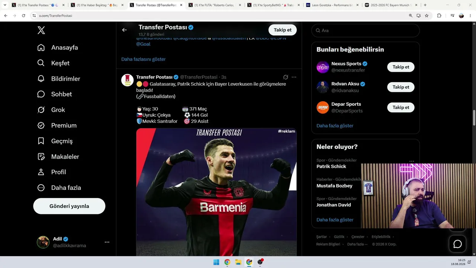
Task: Bookmark this page with the star
Action: pos(427,16)
